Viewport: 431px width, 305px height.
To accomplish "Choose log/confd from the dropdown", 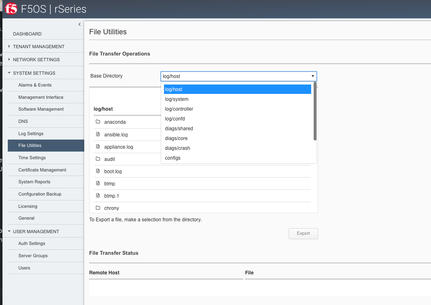I will click(238, 118).
